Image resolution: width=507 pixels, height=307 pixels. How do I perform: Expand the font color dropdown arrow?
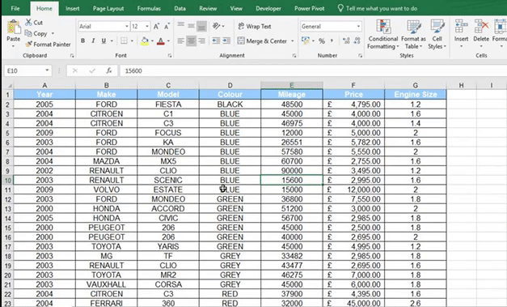(168, 41)
